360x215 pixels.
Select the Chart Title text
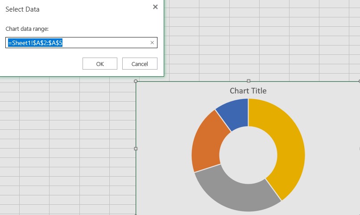(x=248, y=91)
